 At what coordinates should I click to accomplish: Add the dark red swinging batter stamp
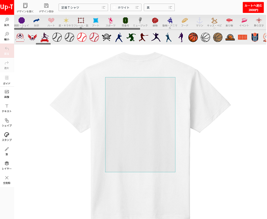point(143,37)
